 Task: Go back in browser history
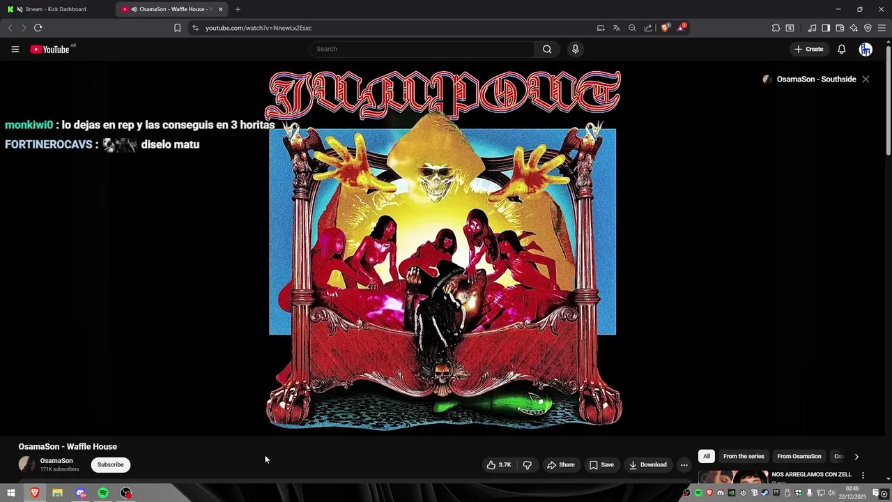[10, 28]
